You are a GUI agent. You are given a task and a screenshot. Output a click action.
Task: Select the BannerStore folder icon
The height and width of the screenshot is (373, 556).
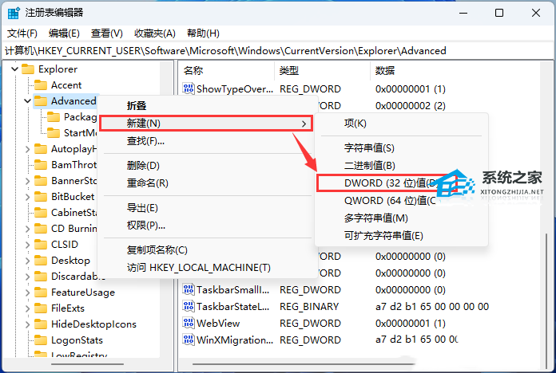point(41,181)
